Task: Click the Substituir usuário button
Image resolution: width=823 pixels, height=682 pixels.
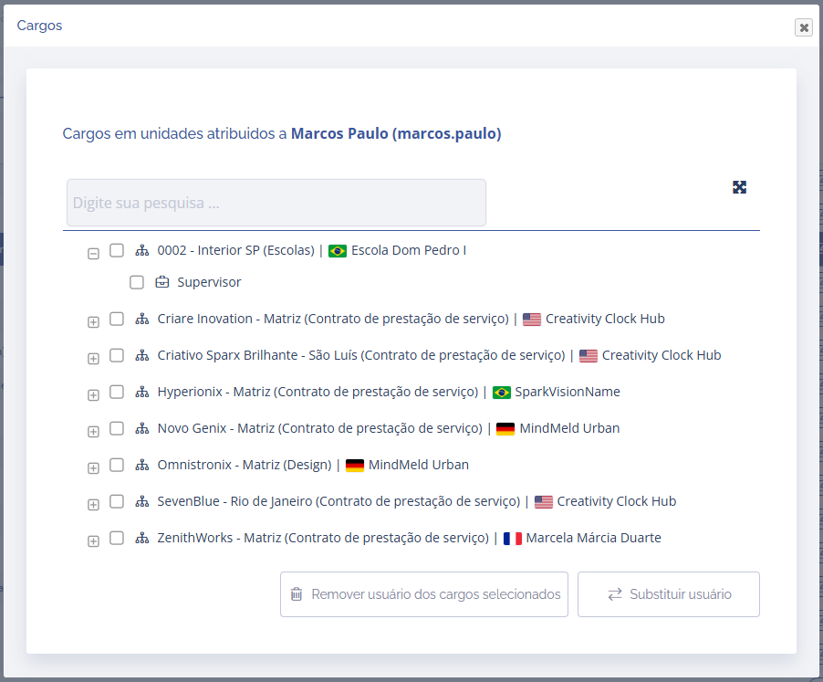Action: pos(669,594)
